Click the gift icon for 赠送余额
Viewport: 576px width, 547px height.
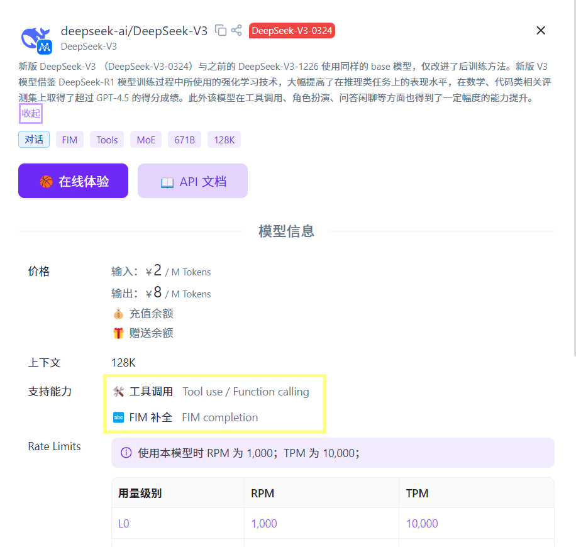point(118,333)
